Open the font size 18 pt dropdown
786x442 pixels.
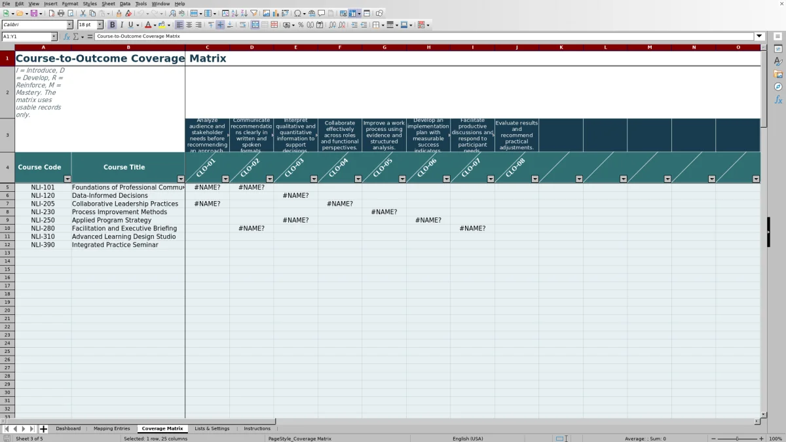tap(100, 25)
